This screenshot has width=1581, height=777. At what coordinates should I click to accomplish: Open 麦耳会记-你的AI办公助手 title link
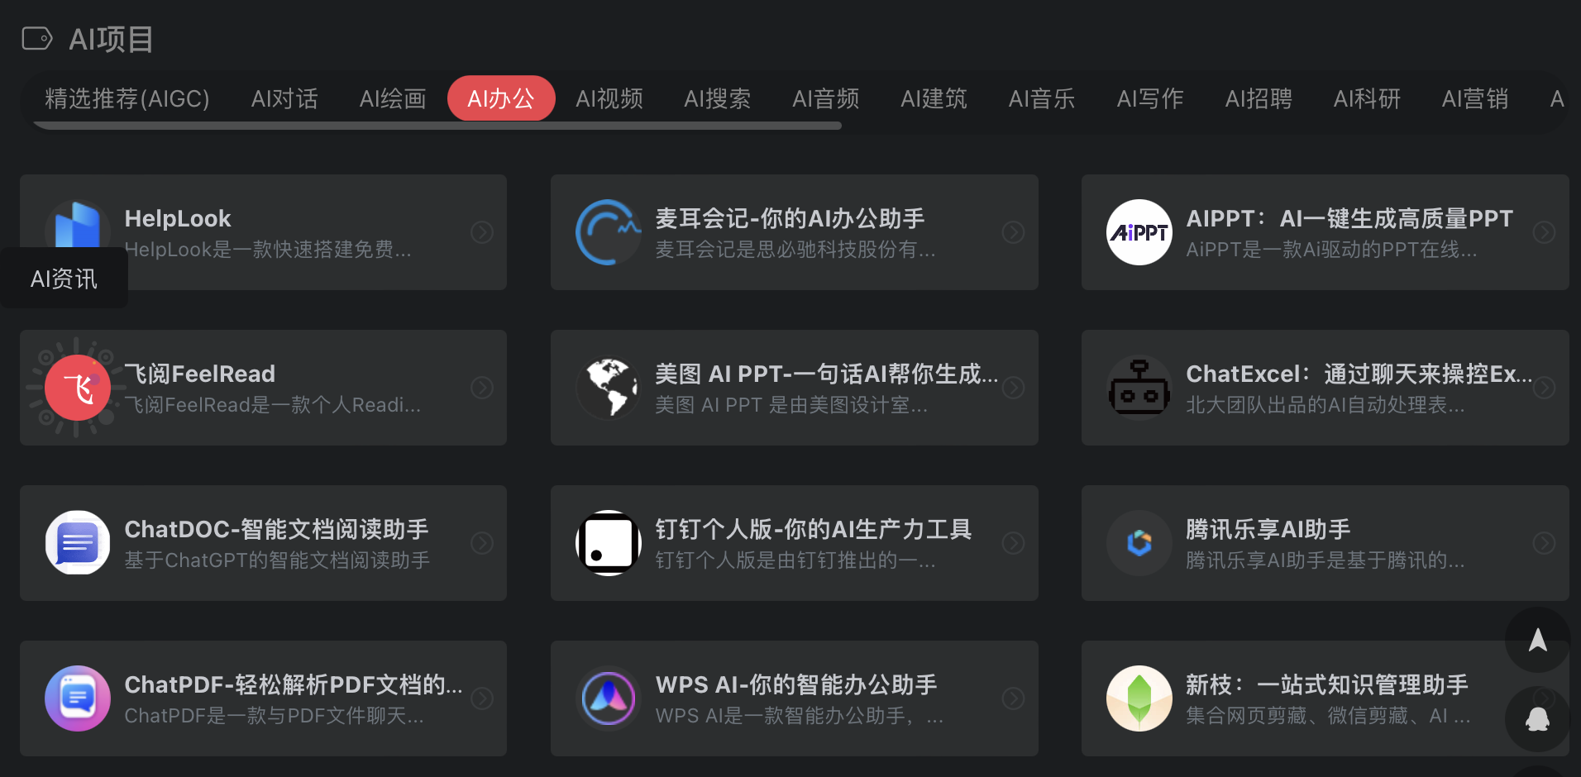(790, 218)
